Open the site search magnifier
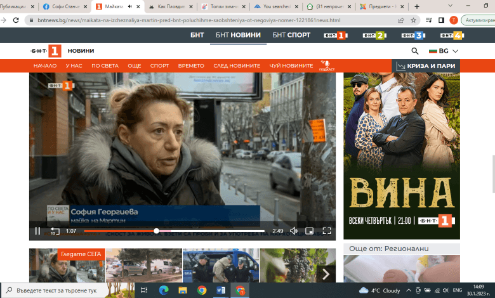Screen dimensions: 495x298 click(x=415, y=51)
